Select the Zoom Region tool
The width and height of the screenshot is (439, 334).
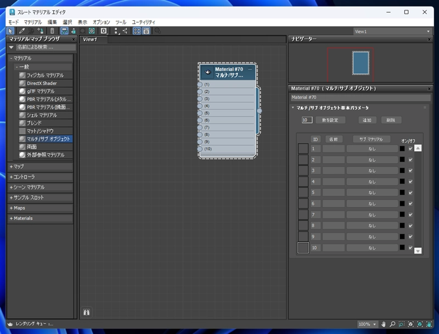coord(402,324)
